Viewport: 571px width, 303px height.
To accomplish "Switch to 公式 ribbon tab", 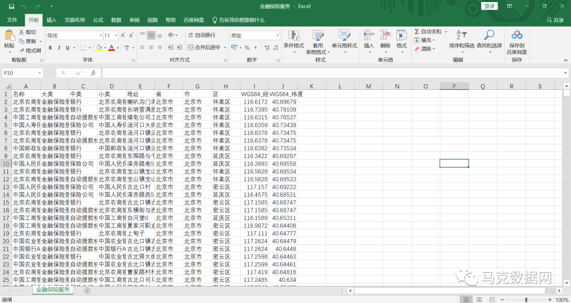I will (98, 20).
